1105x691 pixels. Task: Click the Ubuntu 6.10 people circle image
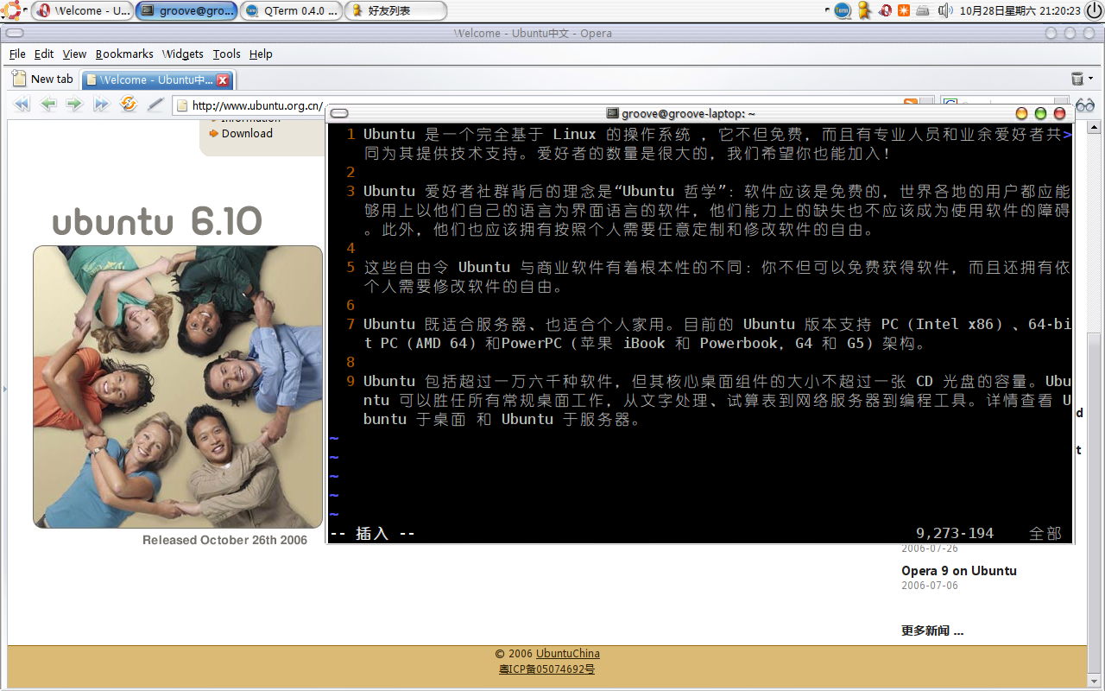(x=178, y=387)
